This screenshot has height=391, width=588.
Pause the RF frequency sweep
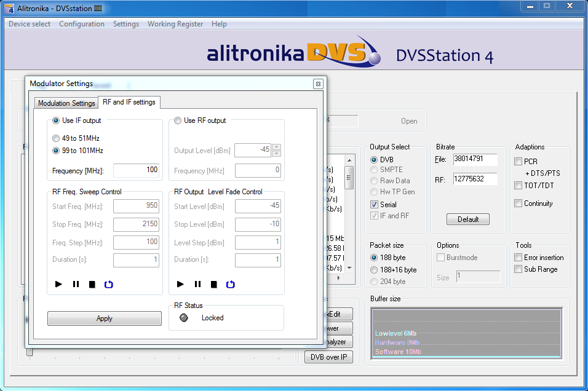[x=76, y=284]
